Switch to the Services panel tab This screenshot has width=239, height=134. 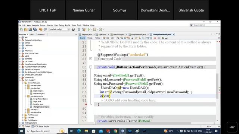click(x=41, y=35)
